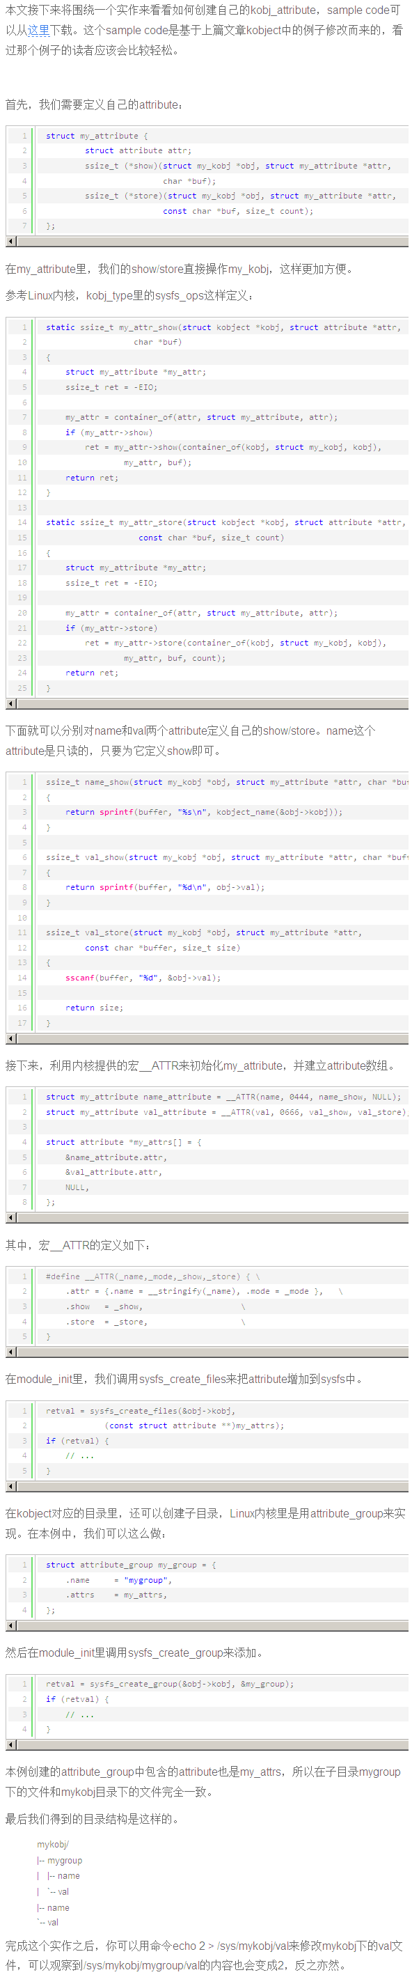Click horizontal scrollbar track of val_store code block
412x1977 pixels.
[x=212, y=1038]
